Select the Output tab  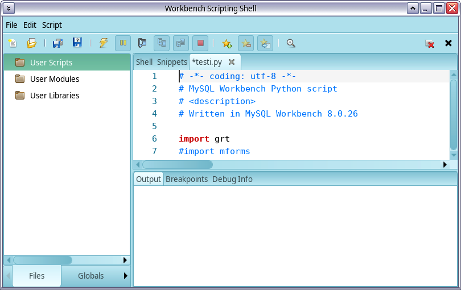coord(149,179)
